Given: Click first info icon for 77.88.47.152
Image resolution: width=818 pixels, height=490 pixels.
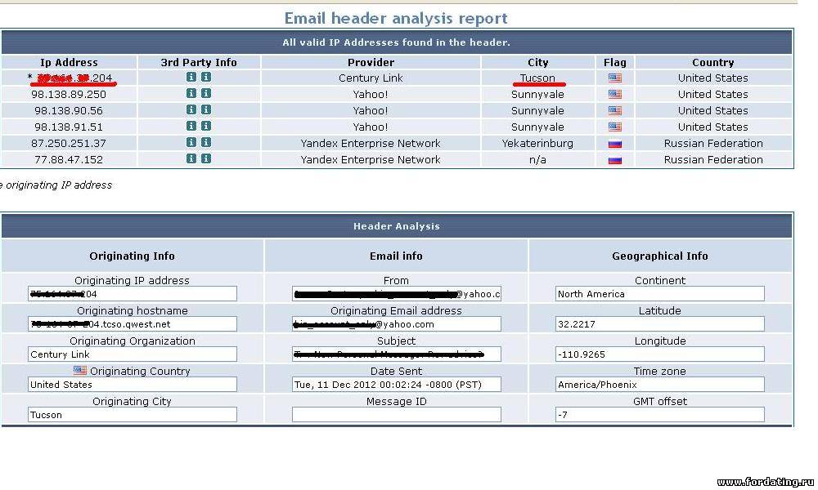Looking at the screenshot, I should coord(191,159).
